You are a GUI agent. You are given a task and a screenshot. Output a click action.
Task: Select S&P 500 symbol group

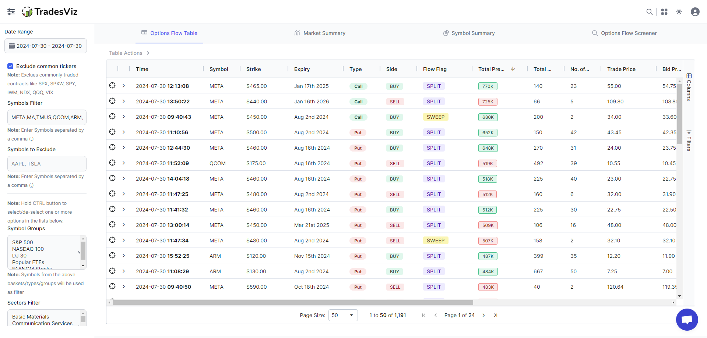[x=22, y=242]
